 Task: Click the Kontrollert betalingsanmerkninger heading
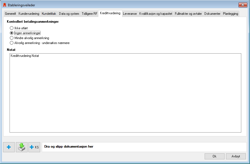[x=33, y=22]
